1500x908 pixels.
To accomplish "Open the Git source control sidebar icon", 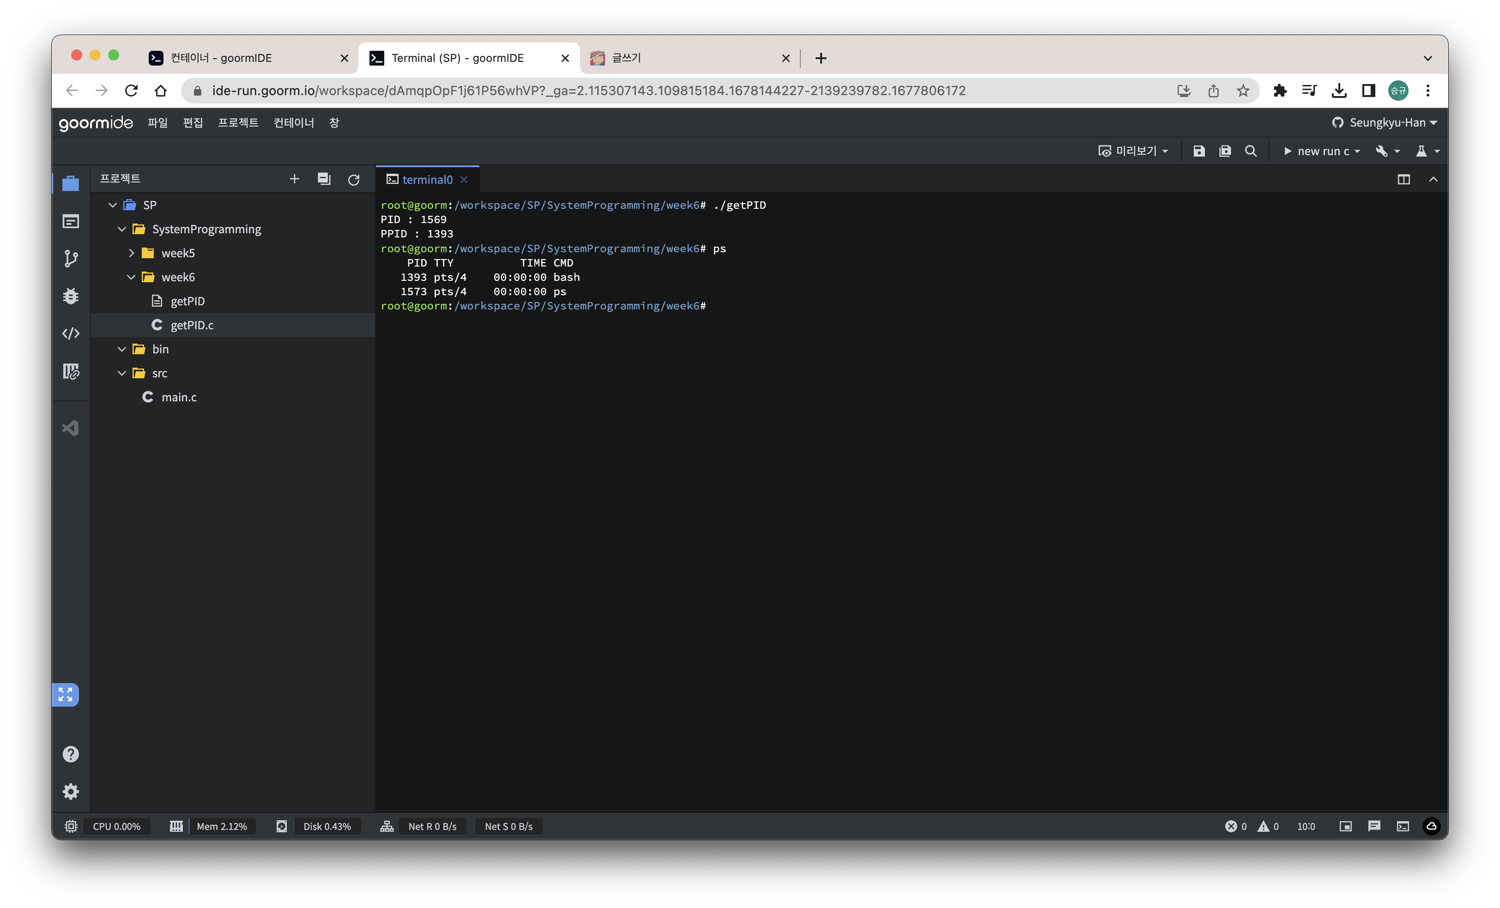I will (x=71, y=259).
